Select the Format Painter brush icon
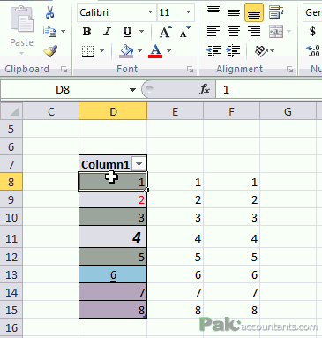This screenshot has height=338, width=322. (50, 51)
